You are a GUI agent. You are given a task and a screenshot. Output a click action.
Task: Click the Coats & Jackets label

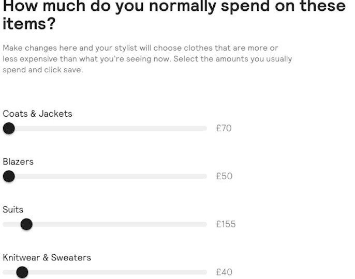click(x=37, y=114)
